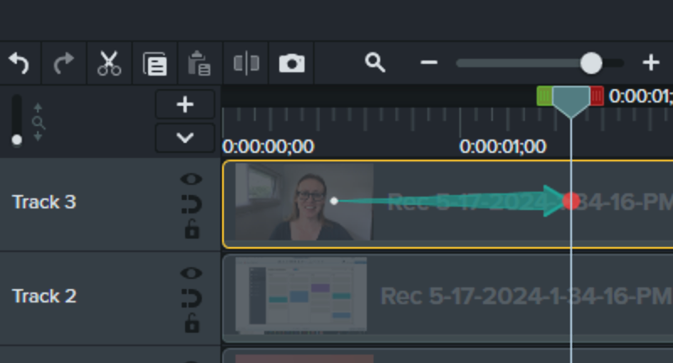The height and width of the screenshot is (363, 673).
Task: Cut selection with the scissors icon
Action: pyautogui.click(x=109, y=63)
